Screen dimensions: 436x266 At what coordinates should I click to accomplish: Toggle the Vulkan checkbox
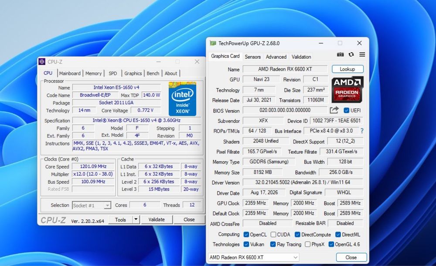(x=246, y=244)
